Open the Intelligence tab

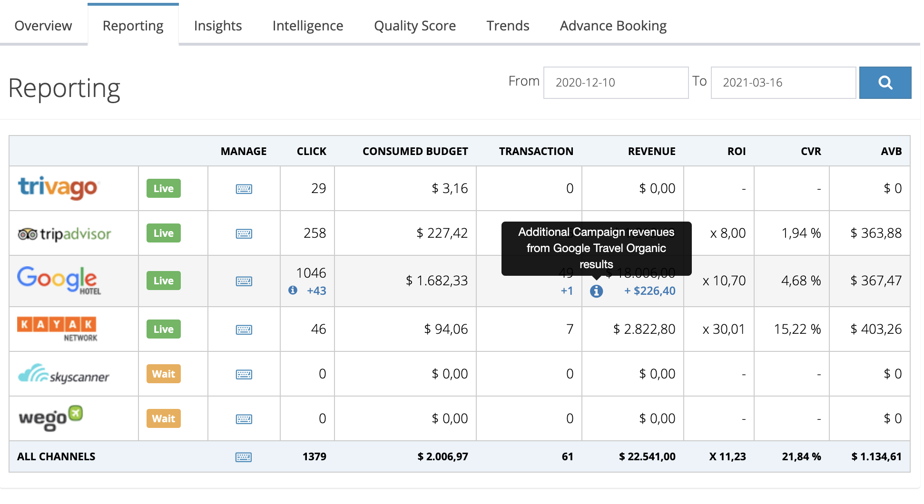(x=308, y=26)
